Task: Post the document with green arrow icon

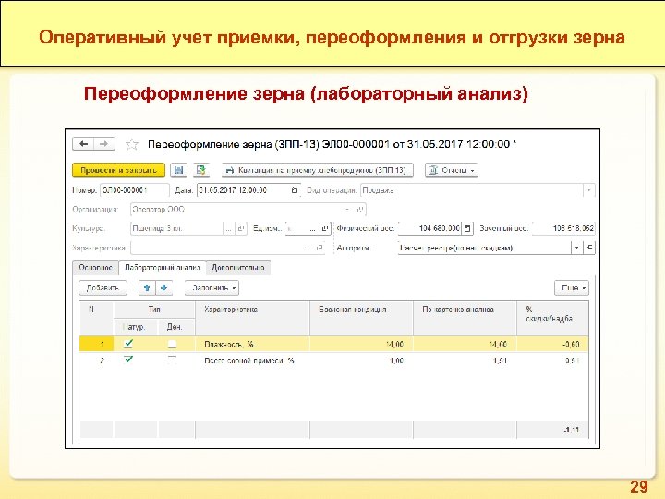Action: [201, 170]
